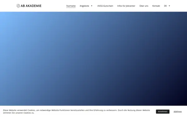The width and height of the screenshot is (187, 117).
Task: Expand the language selector arrow next to DE
Action: coord(169,6)
